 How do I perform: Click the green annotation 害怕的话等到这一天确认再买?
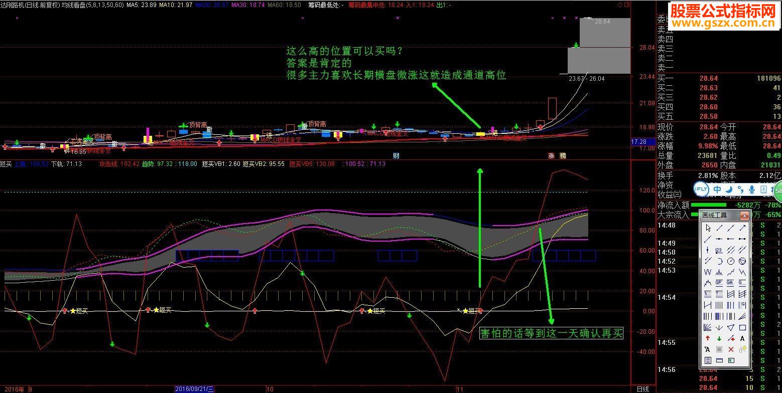tap(551, 333)
